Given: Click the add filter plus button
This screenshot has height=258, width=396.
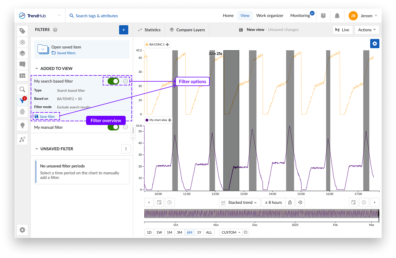Looking at the screenshot, I should pos(123,30).
